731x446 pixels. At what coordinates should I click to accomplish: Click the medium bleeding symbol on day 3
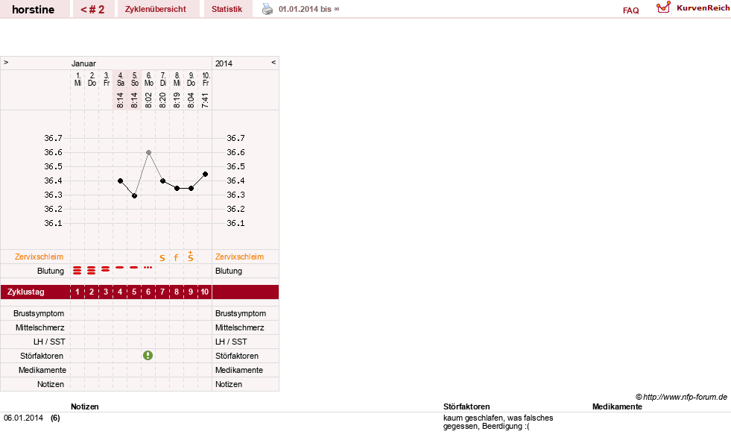tap(105, 269)
